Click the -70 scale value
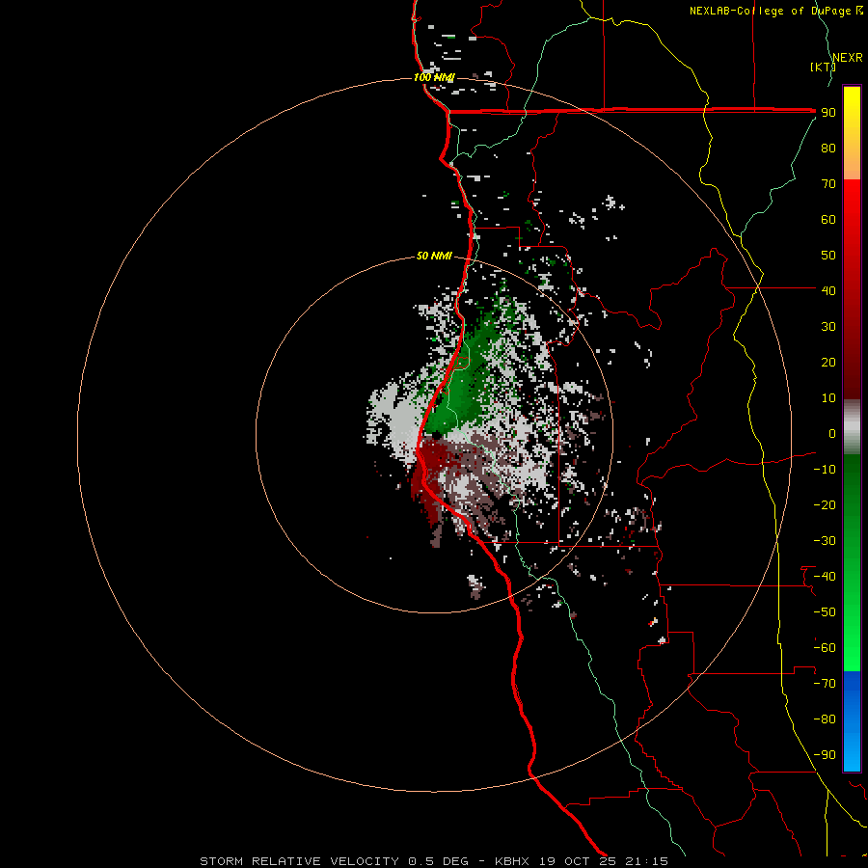868x868 pixels. coord(825,684)
